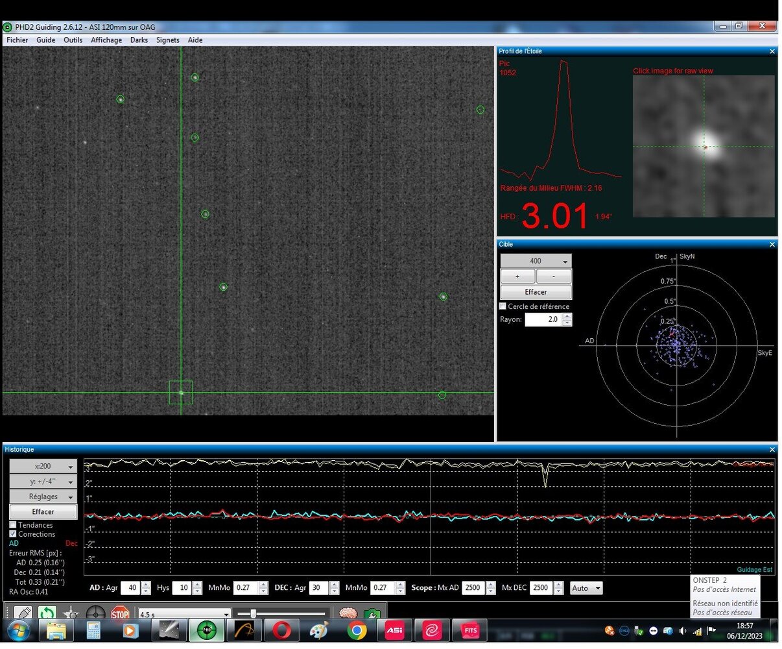
Task: Open FITS viewer from the taskbar
Action: click(x=470, y=630)
